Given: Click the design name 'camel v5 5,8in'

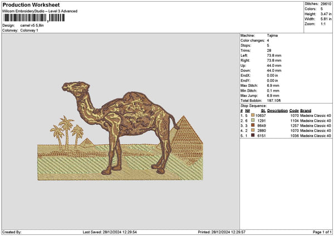Looking at the screenshot, I should coord(32,26).
